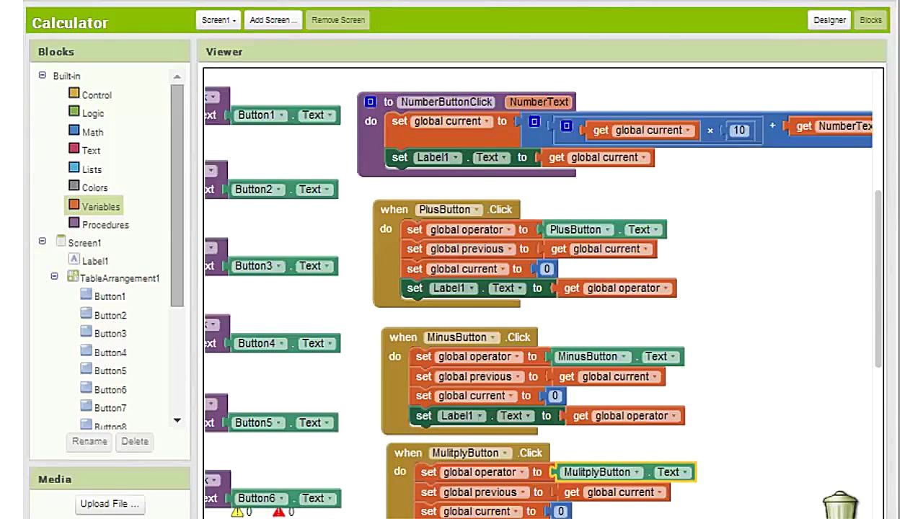Screen dimensions: 923x519
Task: Click the red error triangle indicator
Action: click(279, 512)
